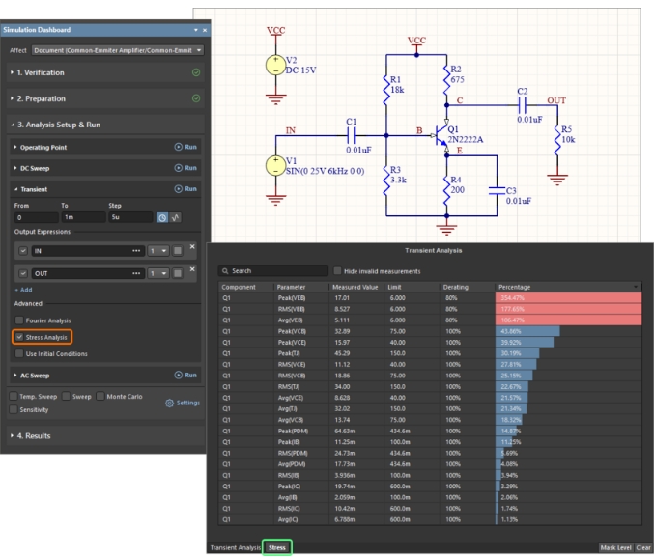Select capacitor C1 in schematic

[x=351, y=135]
